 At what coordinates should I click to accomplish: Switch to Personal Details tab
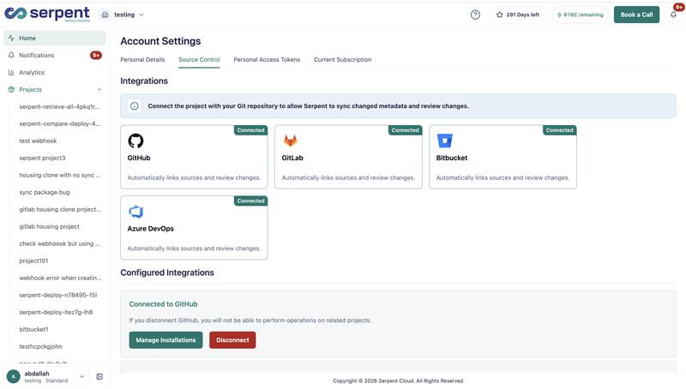(142, 59)
